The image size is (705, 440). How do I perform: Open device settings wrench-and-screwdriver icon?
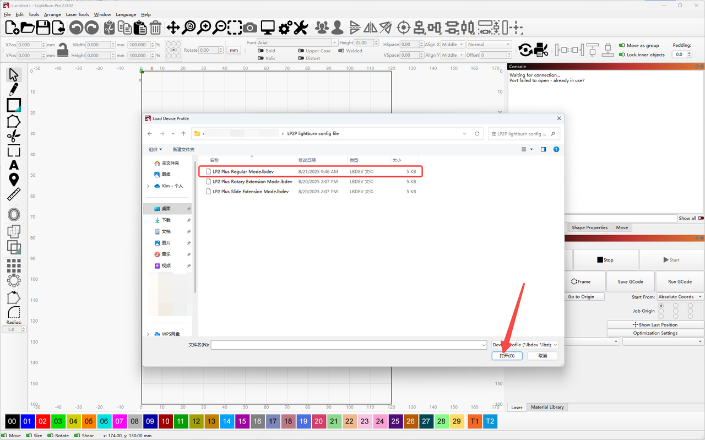click(301, 27)
